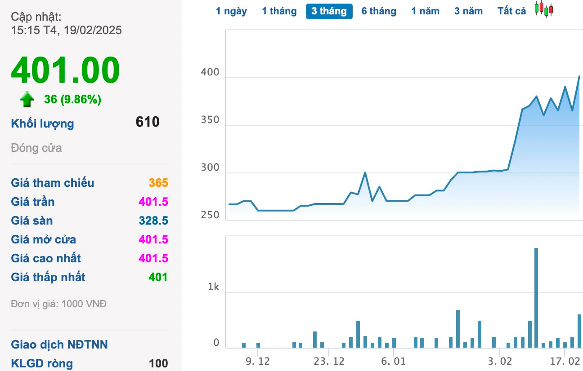Click the Khối lượng label

point(42,124)
